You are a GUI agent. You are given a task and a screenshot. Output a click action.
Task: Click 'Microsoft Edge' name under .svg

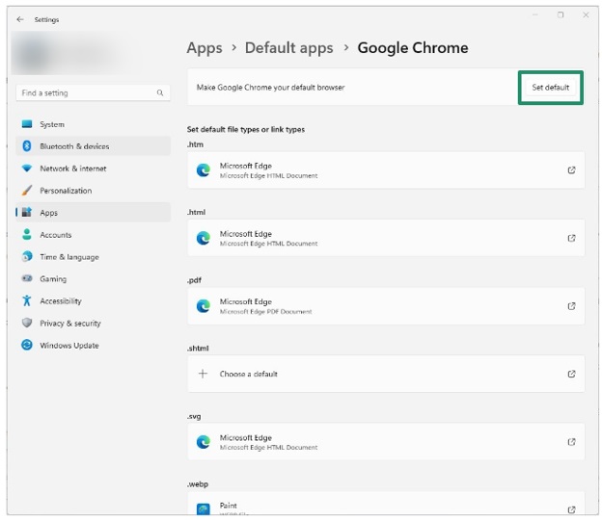click(x=246, y=437)
